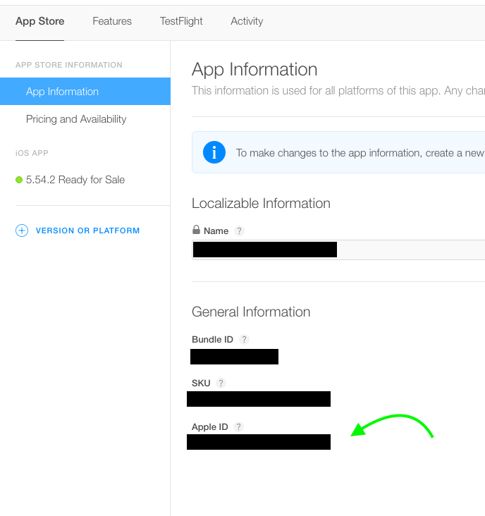Image resolution: width=485 pixels, height=516 pixels.
Task: Click the Localizable Information heading
Action: tap(261, 204)
